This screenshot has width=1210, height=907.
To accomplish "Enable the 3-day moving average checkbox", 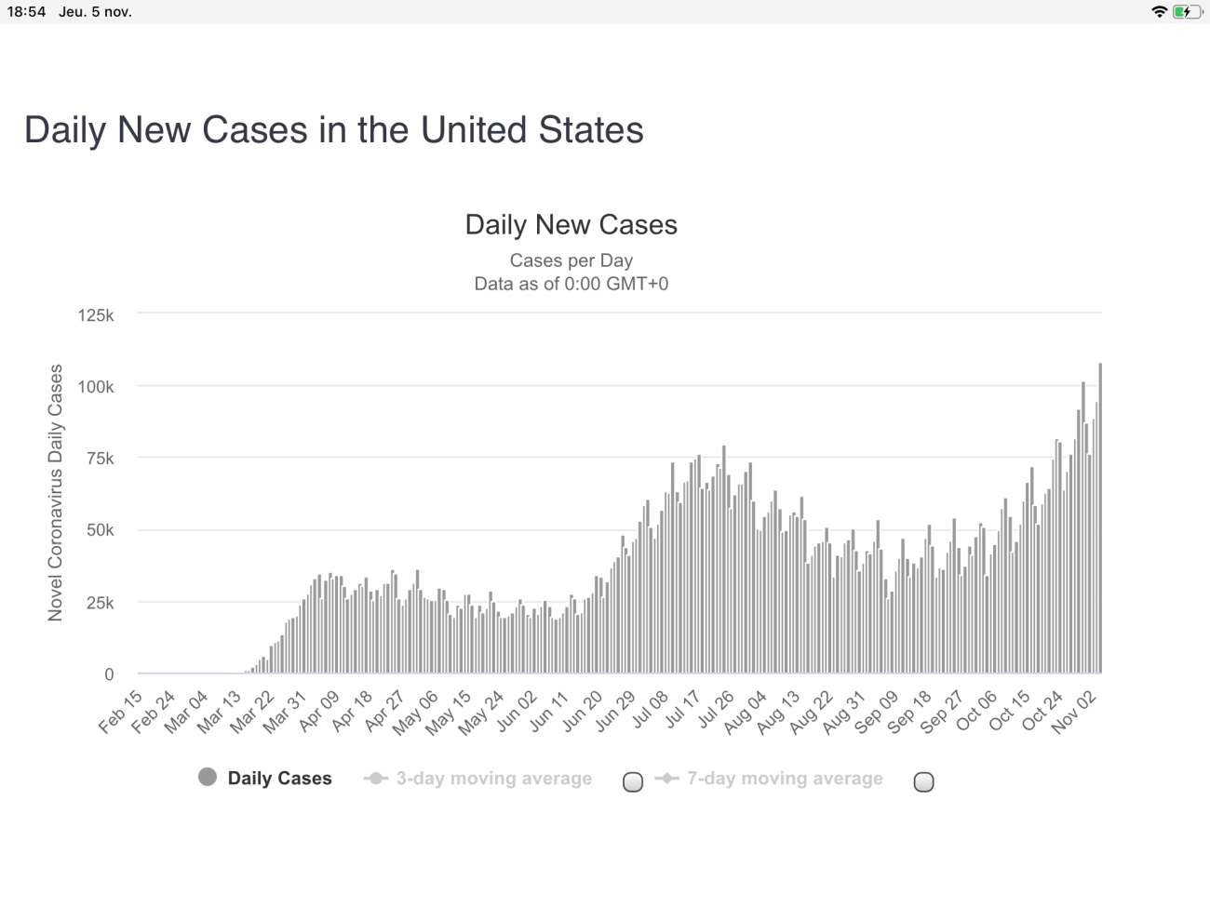I will point(633,782).
